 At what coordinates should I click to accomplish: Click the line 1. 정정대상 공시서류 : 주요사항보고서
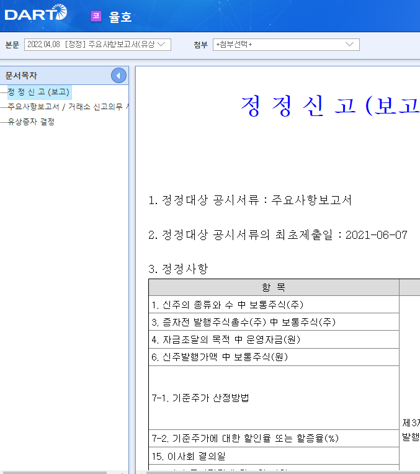pyautogui.click(x=250, y=200)
